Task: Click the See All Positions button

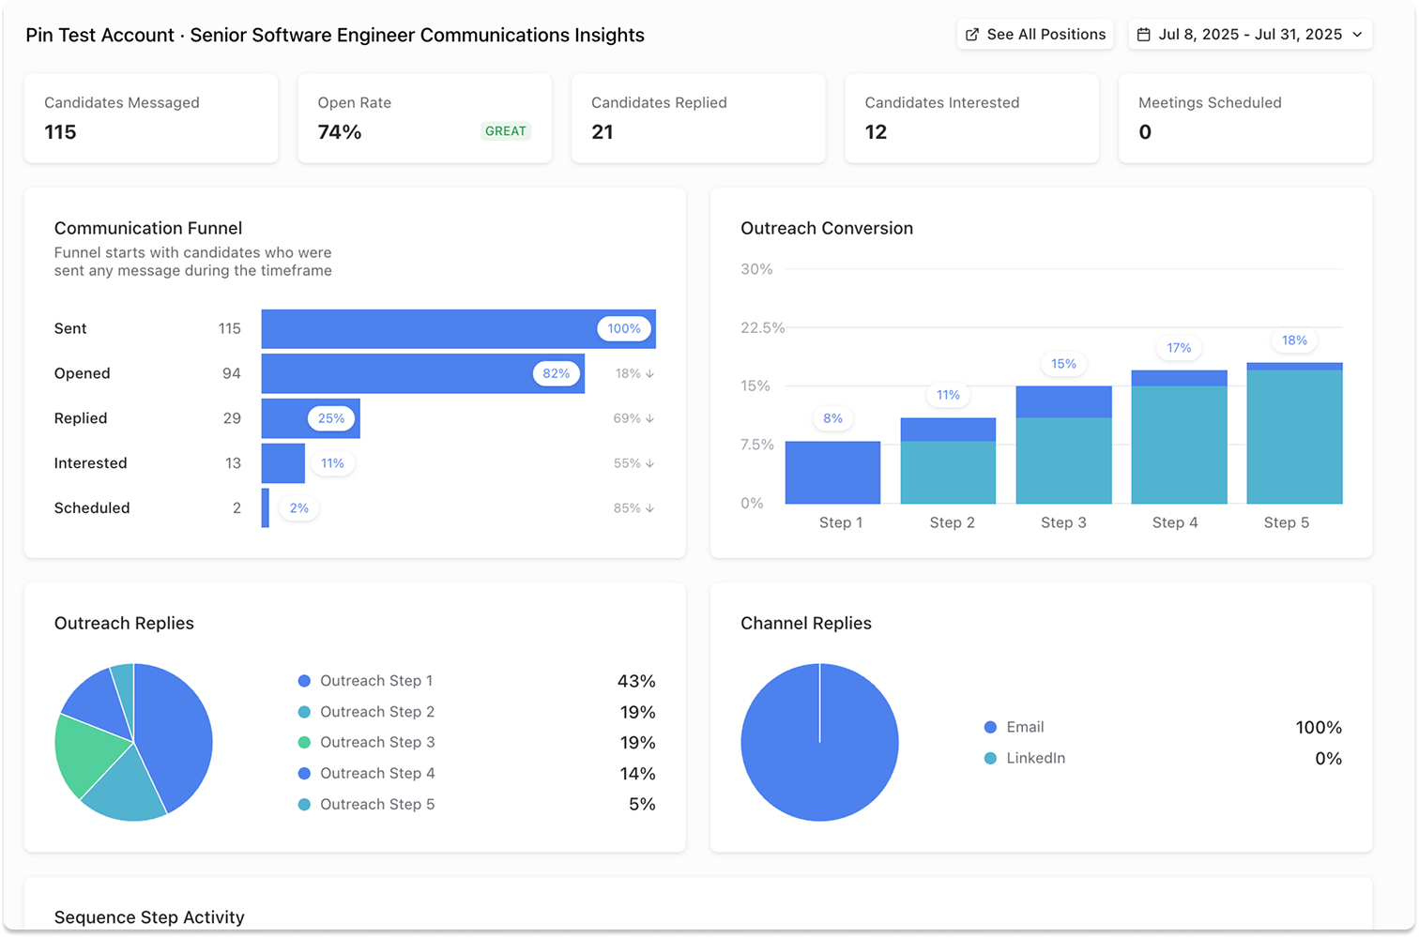Action: [x=1035, y=35]
